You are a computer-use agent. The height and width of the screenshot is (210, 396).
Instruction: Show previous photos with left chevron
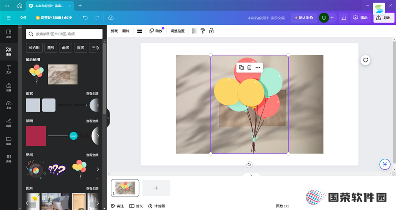tap(27, 203)
